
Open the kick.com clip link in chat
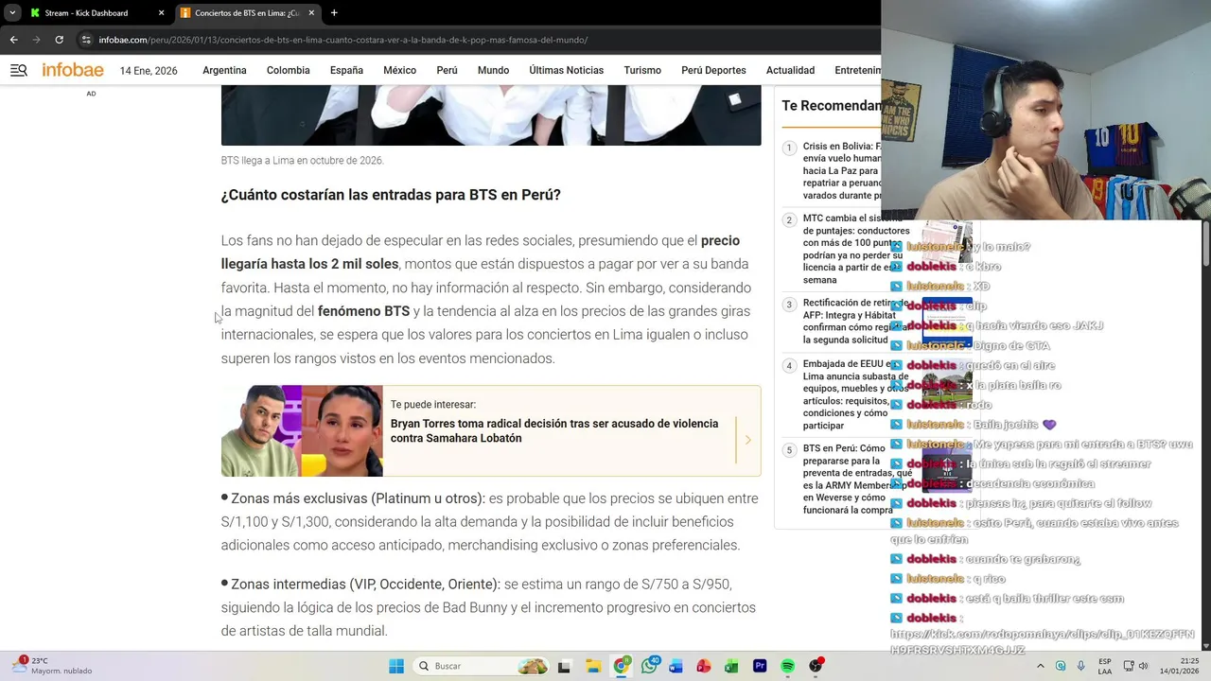(x=1042, y=641)
